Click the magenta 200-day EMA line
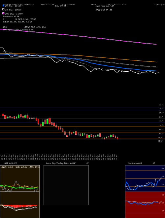The image size is (165, 218). click(78, 36)
